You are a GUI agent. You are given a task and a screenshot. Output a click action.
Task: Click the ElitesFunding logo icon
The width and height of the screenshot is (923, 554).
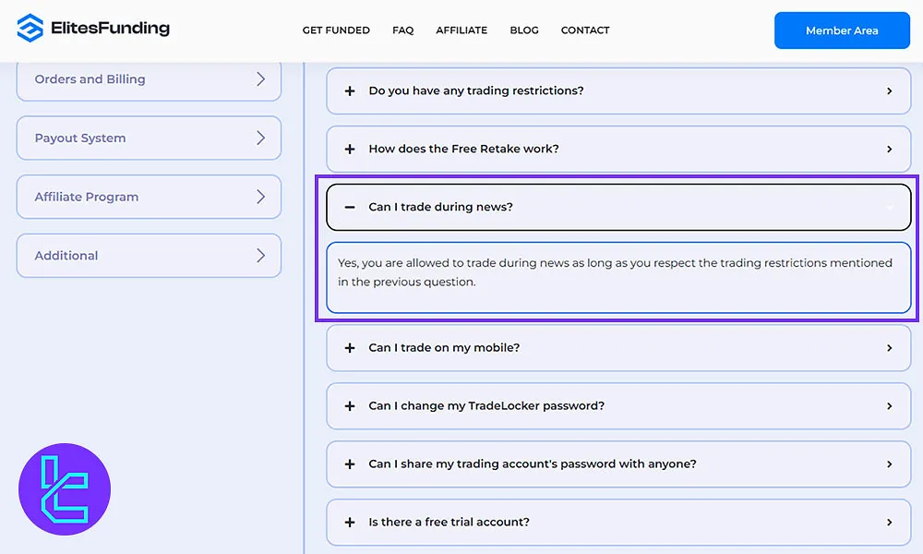(30, 29)
